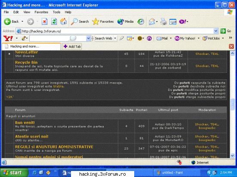Click the Y2K online user link

(x=9, y=97)
